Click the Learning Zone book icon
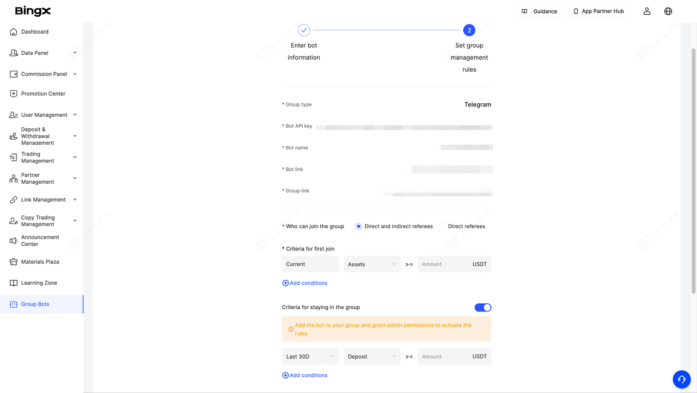Viewport: 697px width, 393px height. 14,283
